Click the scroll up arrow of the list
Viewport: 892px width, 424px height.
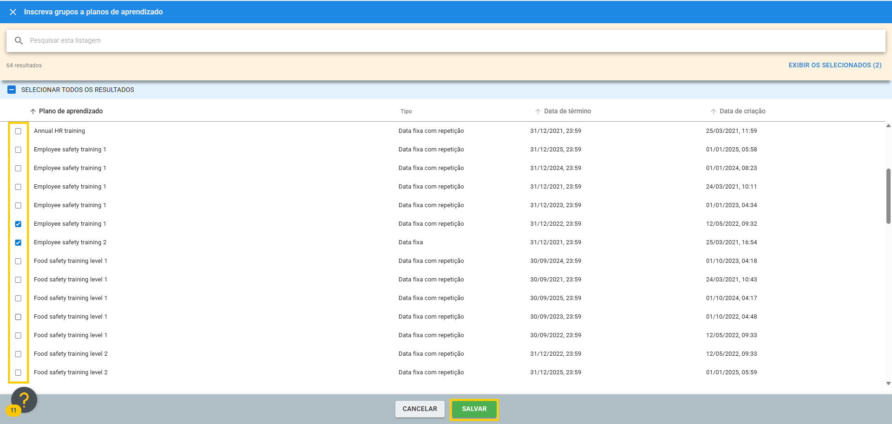(888, 126)
